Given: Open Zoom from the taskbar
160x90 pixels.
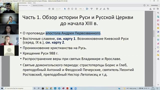Looking at the screenshot, I should (75, 88).
